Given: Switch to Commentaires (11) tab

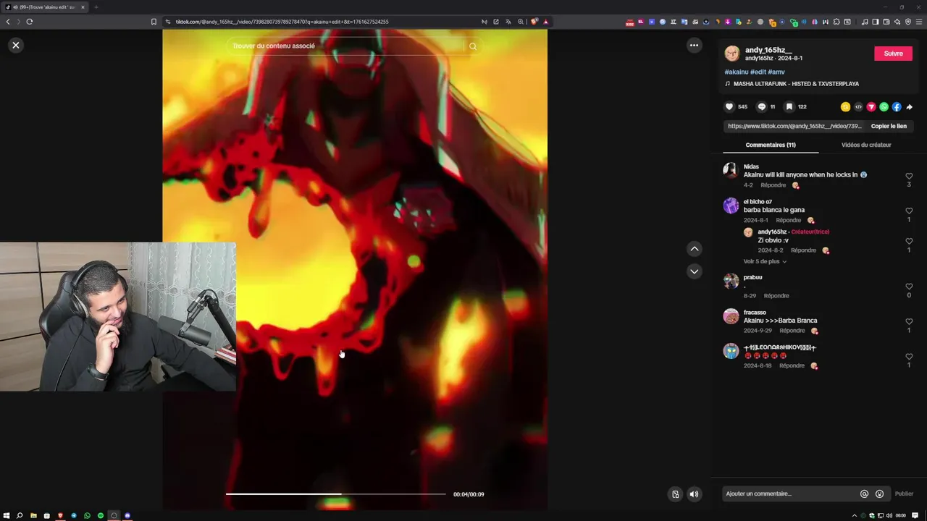Looking at the screenshot, I should pyautogui.click(x=771, y=145).
